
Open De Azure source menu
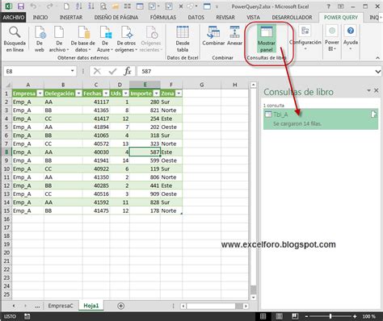pos(105,39)
